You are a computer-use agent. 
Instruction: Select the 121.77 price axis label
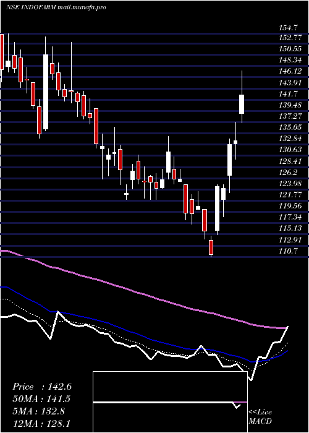(x=290, y=195)
